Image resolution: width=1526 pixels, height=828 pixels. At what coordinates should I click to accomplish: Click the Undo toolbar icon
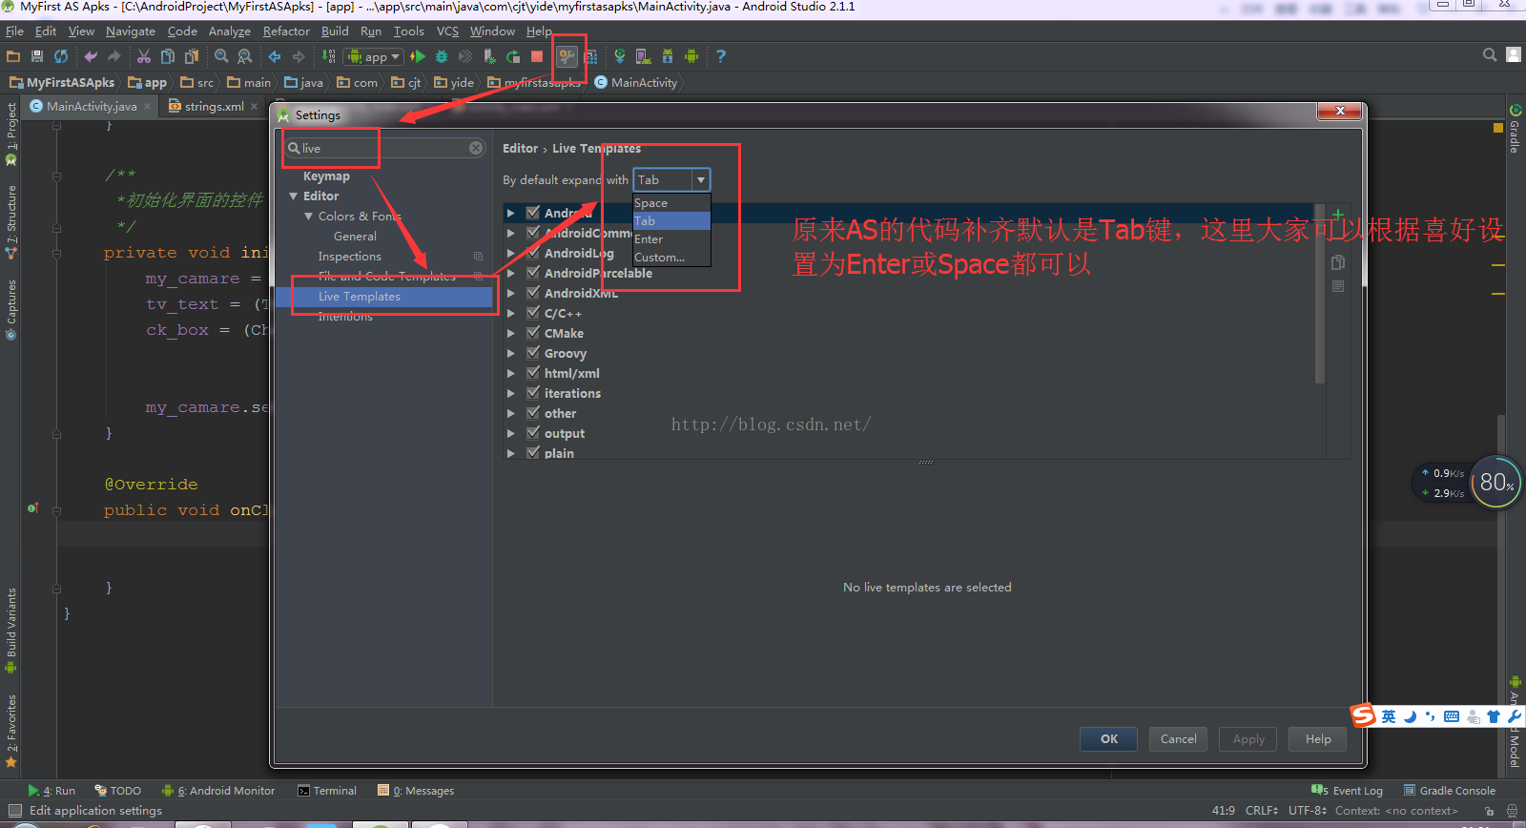tap(91, 56)
